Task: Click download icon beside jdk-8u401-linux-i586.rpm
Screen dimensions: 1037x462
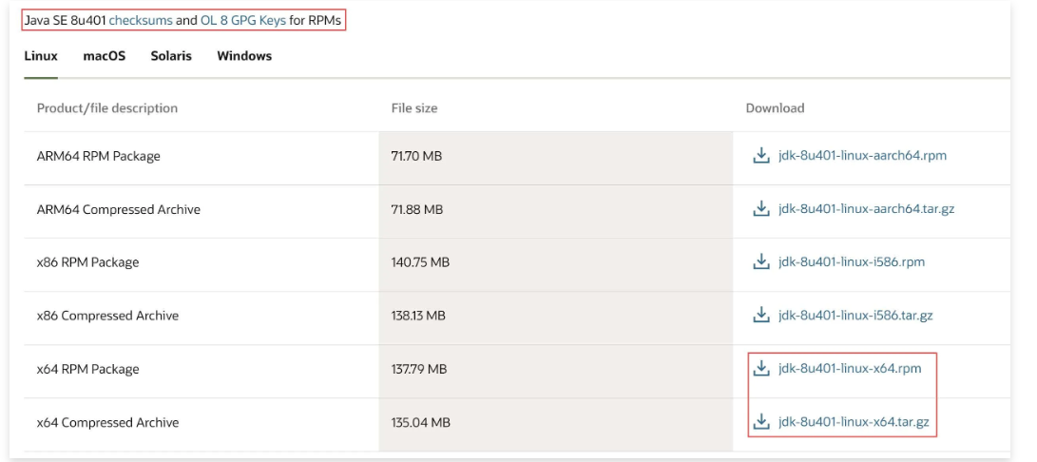Action: pos(760,262)
